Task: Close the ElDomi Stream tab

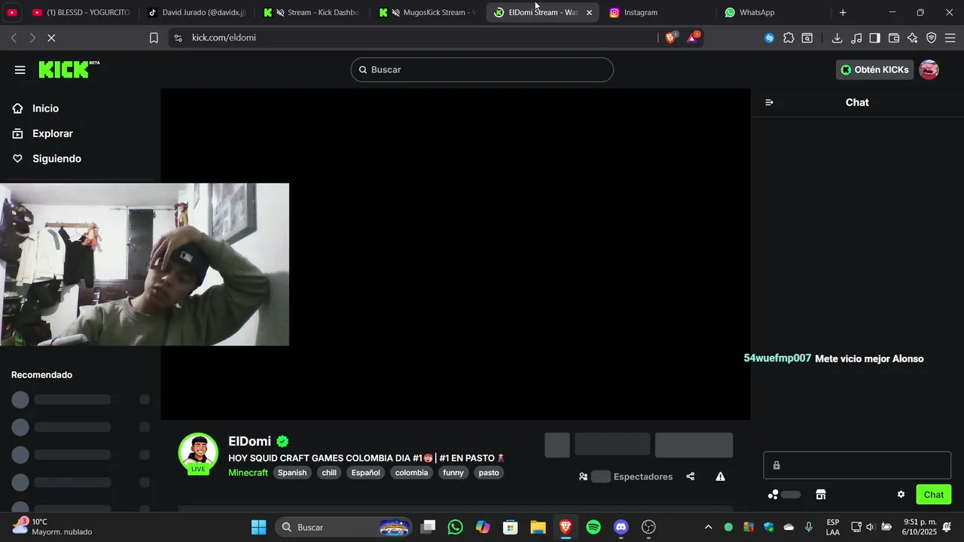Action: [x=589, y=13]
